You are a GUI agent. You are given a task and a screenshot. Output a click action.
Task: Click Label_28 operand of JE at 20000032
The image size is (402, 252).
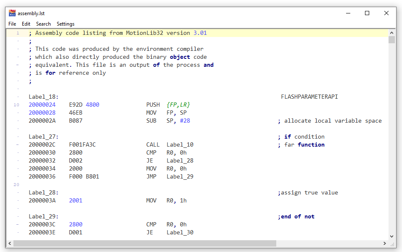click(x=180, y=160)
